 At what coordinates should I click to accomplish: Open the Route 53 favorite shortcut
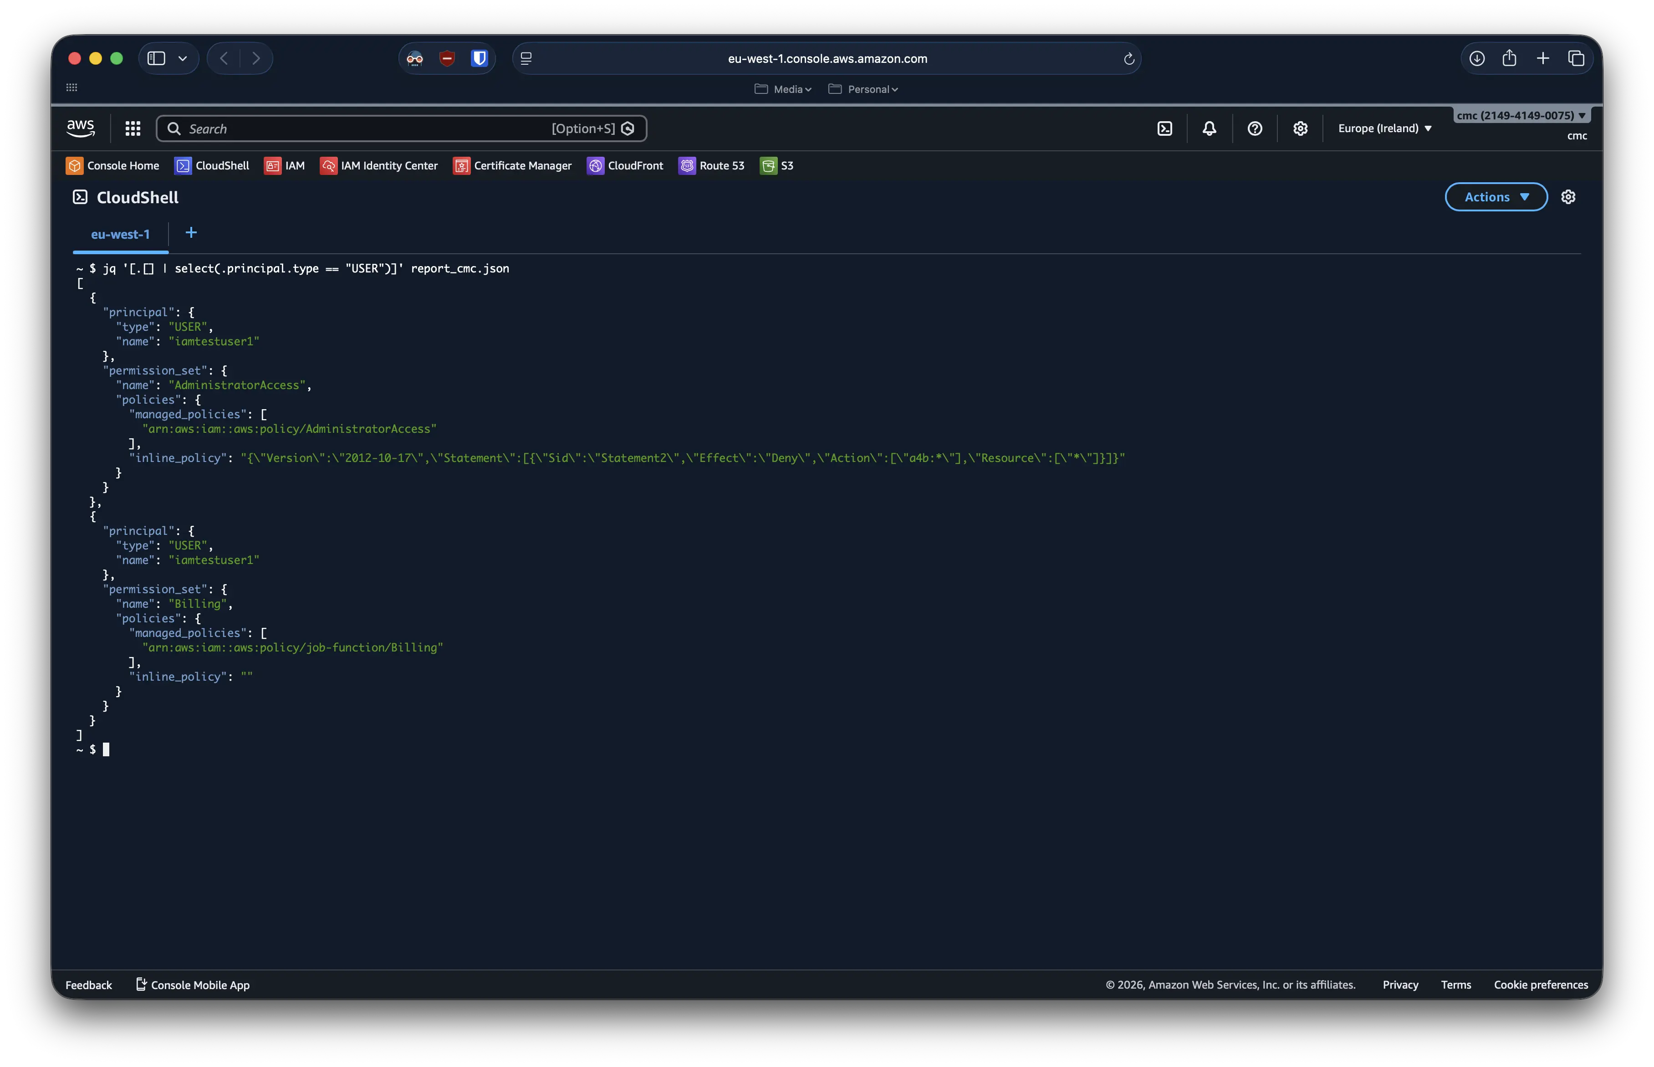tap(711, 165)
